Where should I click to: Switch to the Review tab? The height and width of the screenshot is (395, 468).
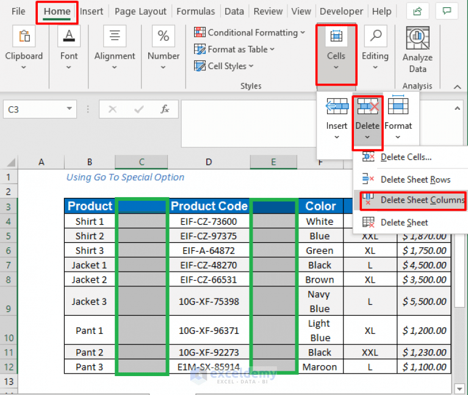tap(268, 12)
